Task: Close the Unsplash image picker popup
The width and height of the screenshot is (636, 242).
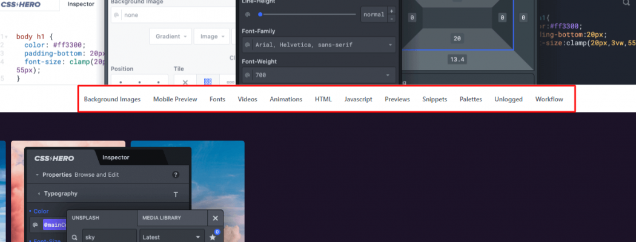Action: pos(216,218)
